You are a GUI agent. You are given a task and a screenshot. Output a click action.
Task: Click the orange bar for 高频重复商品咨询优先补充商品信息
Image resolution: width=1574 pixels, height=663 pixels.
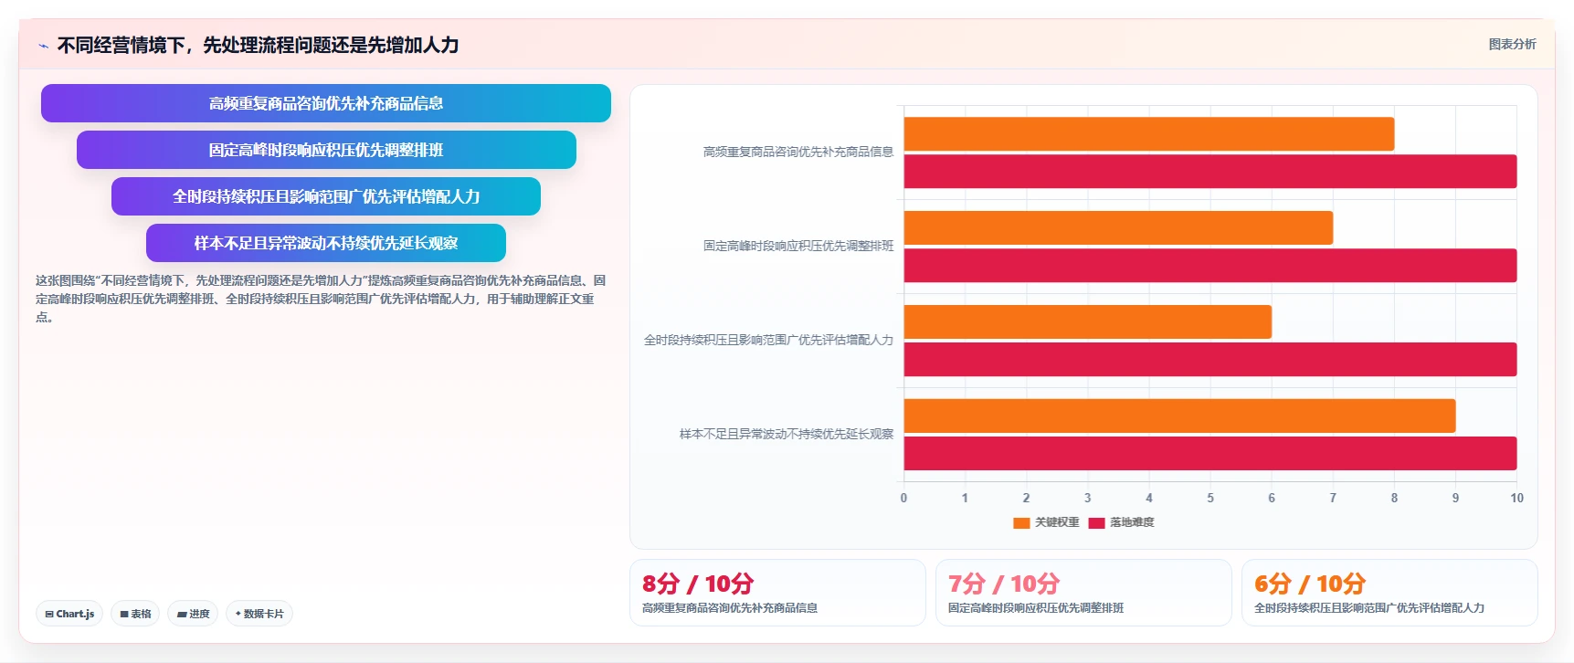coord(1149,134)
